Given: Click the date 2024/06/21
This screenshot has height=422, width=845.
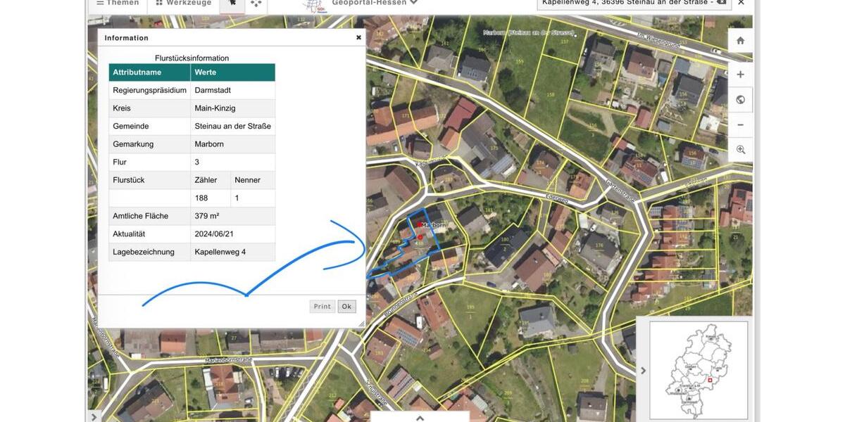Looking at the screenshot, I should pos(214,234).
